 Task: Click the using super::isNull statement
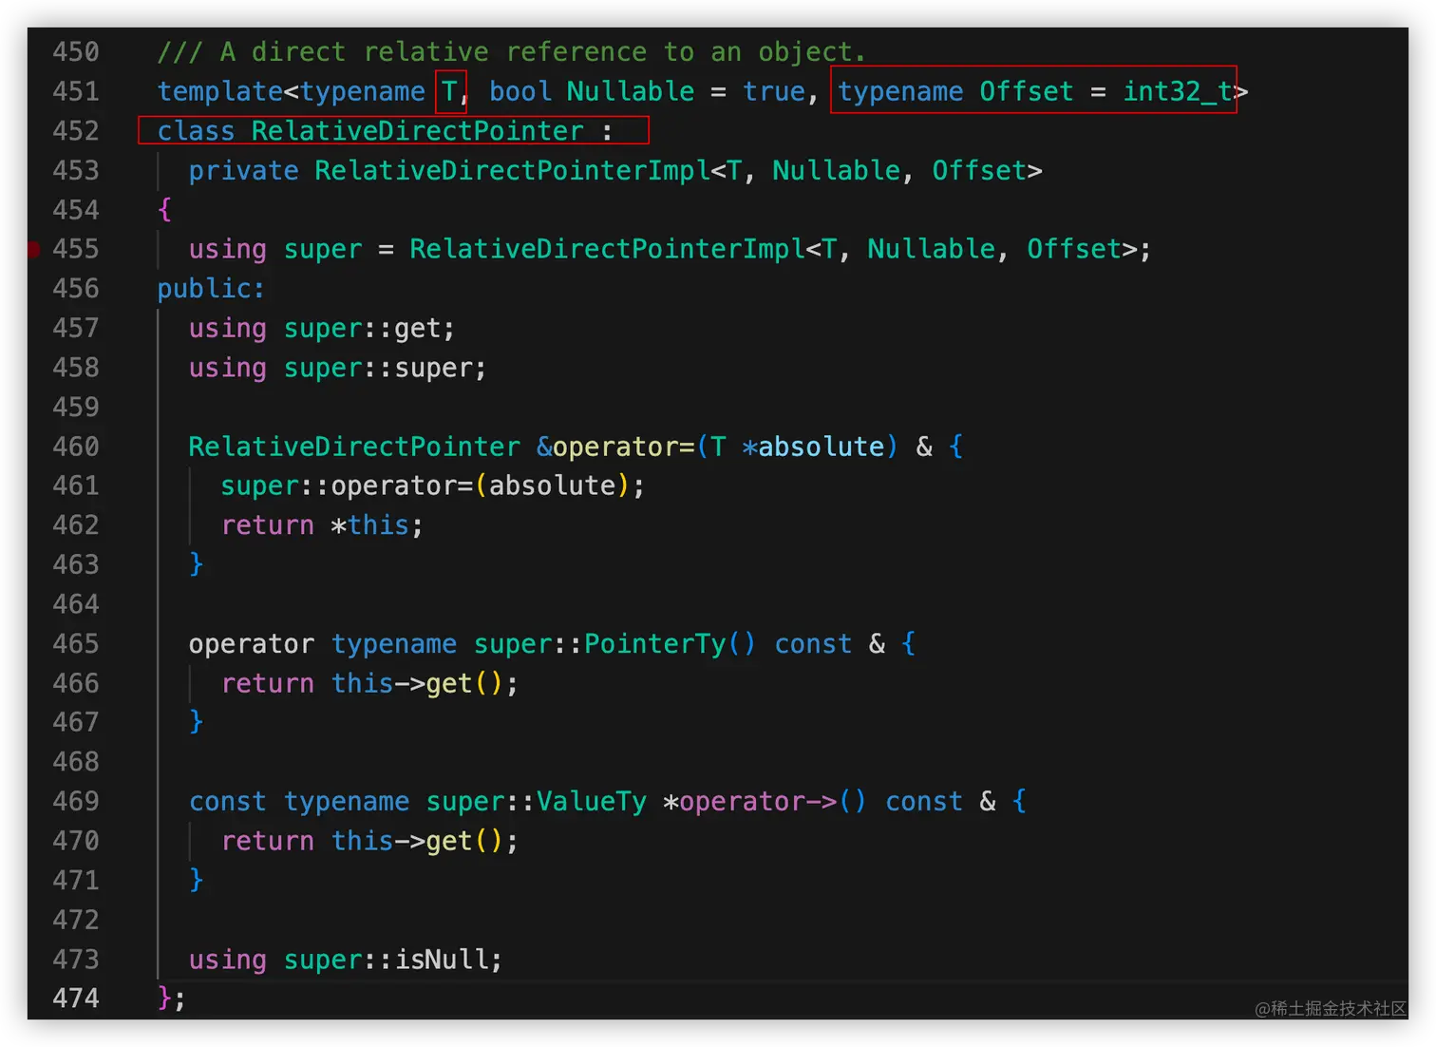point(344,960)
